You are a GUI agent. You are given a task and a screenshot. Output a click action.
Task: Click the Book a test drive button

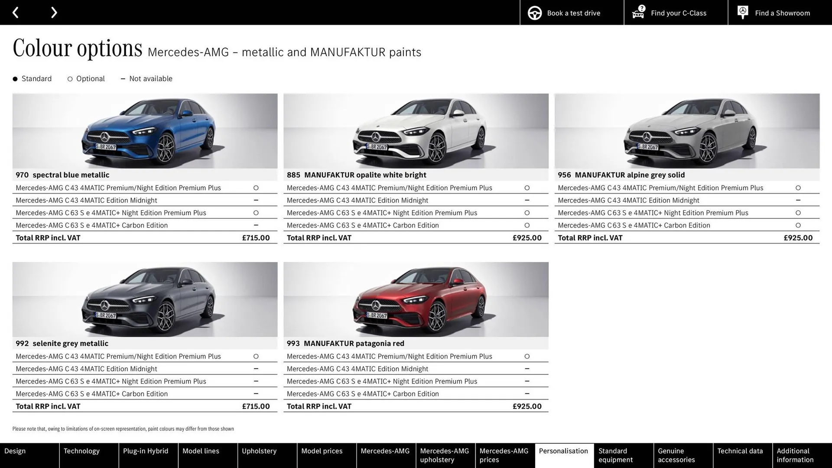click(571, 13)
